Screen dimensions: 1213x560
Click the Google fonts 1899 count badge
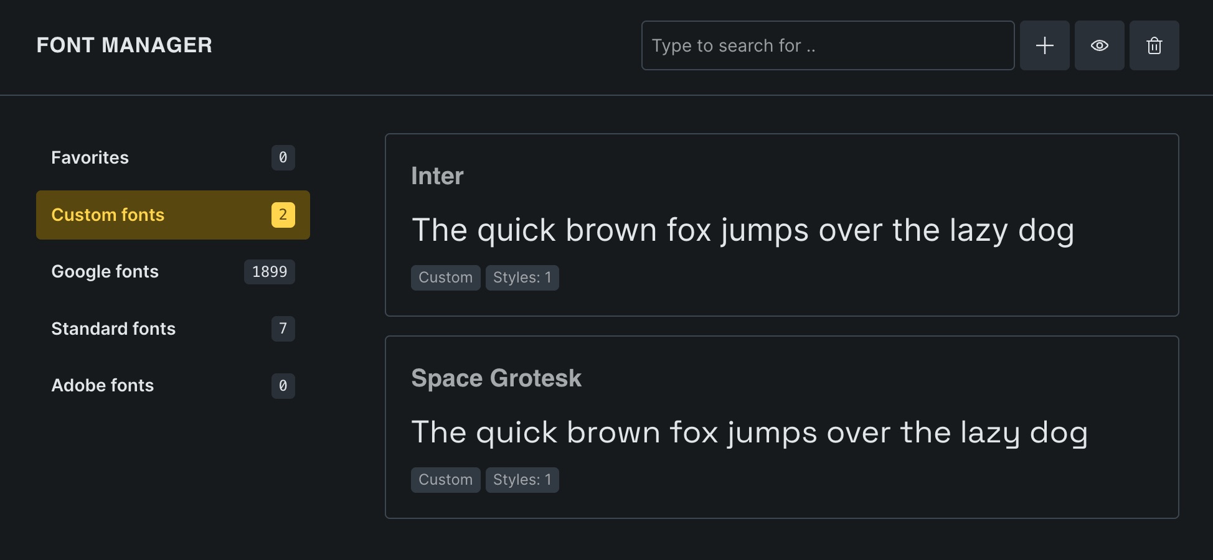269,272
